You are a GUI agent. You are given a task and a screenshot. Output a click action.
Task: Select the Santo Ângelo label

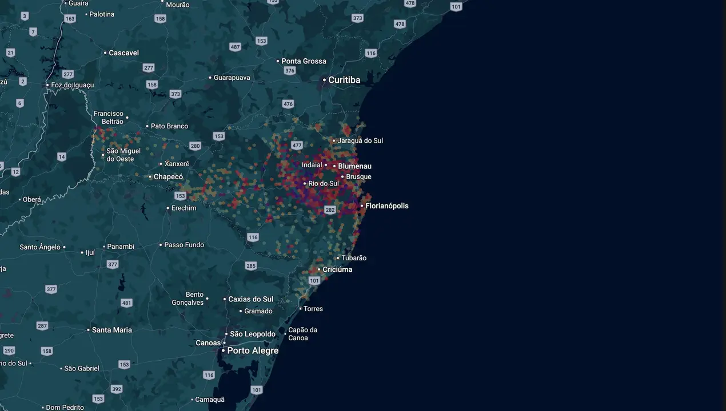click(40, 247)
